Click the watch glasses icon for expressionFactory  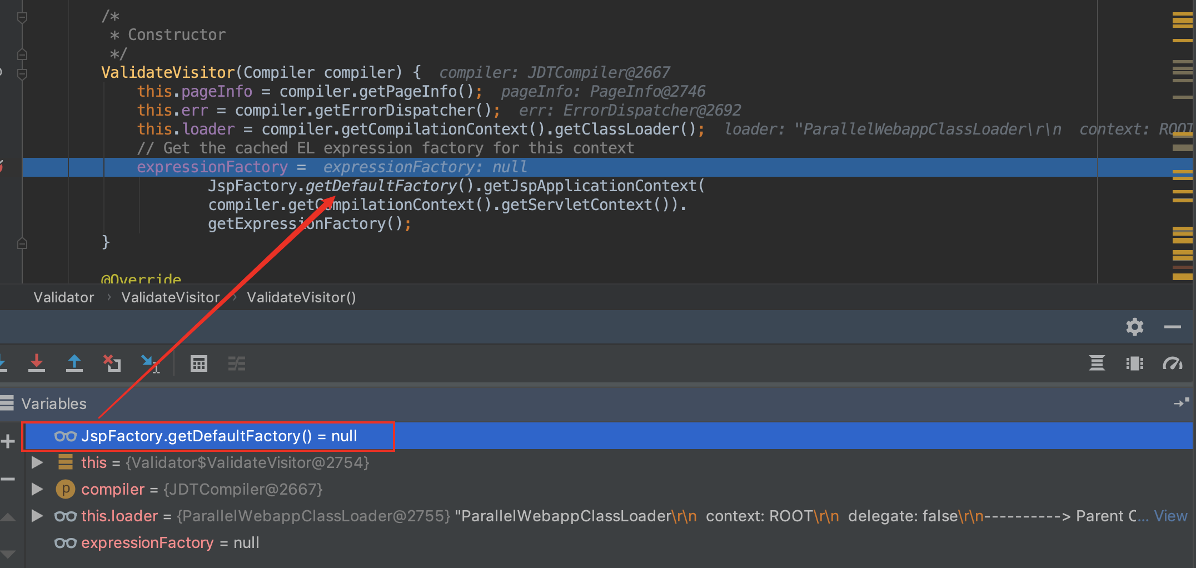click(x=65, y=543)
